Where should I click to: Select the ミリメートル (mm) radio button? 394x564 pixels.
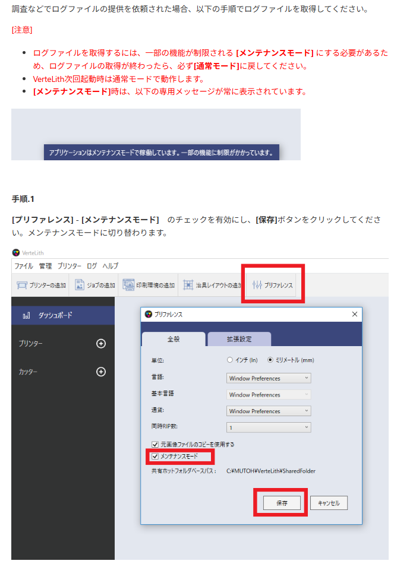click(270, 360)
